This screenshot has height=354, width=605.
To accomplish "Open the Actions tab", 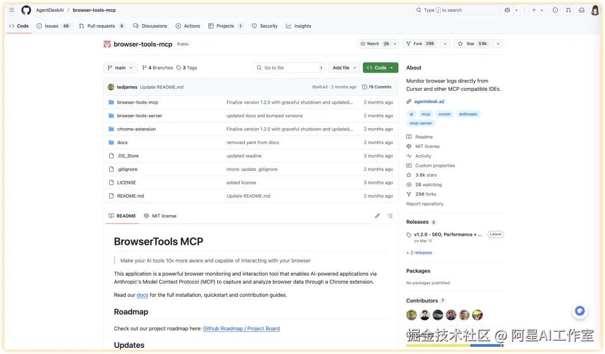I will tap(188, 26).
